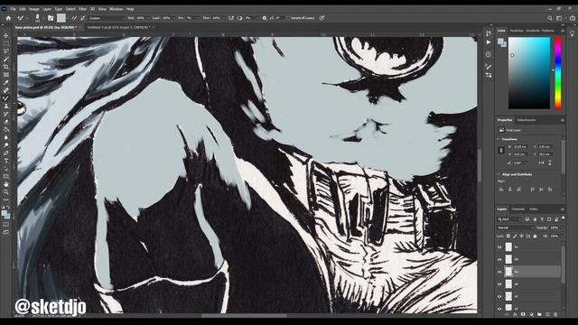Hide the second layer via eye icon
The image size is (578, 325).
click(499, 259)
